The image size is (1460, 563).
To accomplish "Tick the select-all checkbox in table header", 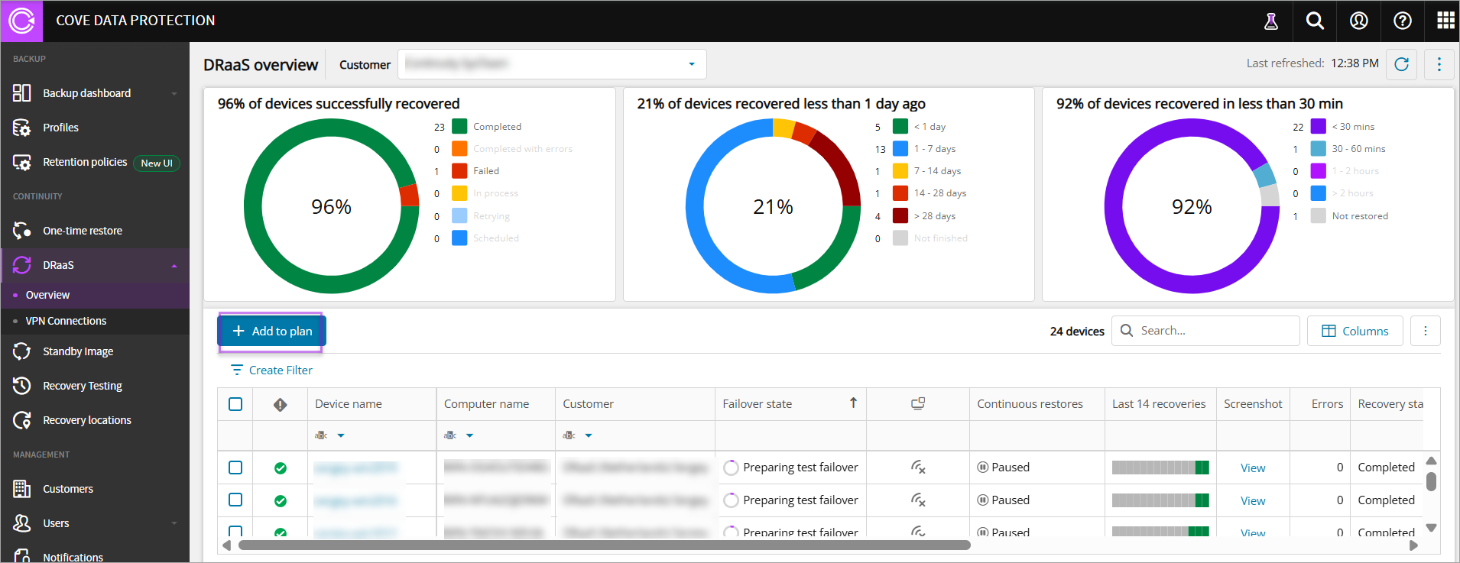I will tap(235, 404).
